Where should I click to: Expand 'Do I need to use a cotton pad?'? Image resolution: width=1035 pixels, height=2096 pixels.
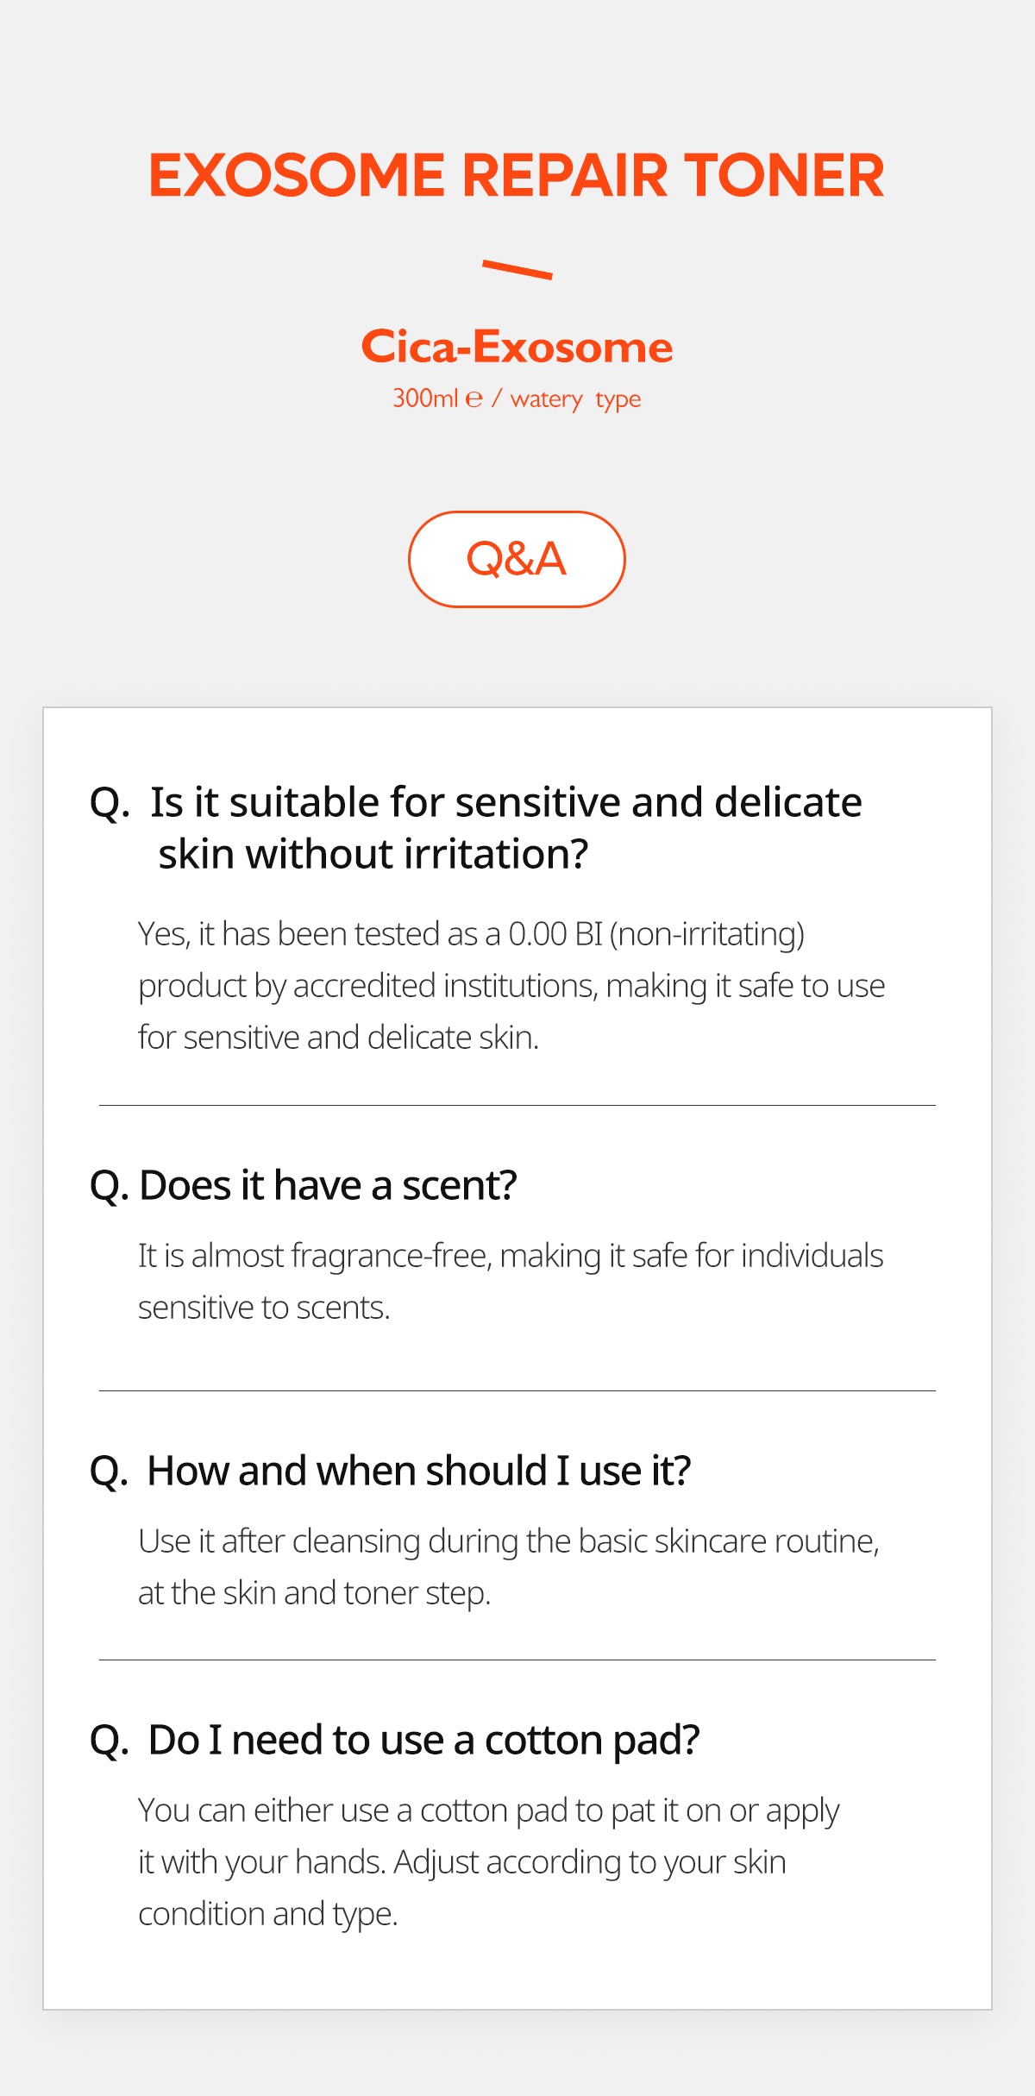pyautogui.click(x=423, y=1740)
